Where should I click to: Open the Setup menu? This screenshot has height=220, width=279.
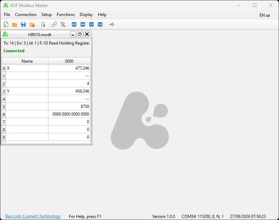point(46,15)
